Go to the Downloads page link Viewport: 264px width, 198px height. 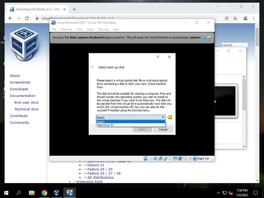(19, 89)
